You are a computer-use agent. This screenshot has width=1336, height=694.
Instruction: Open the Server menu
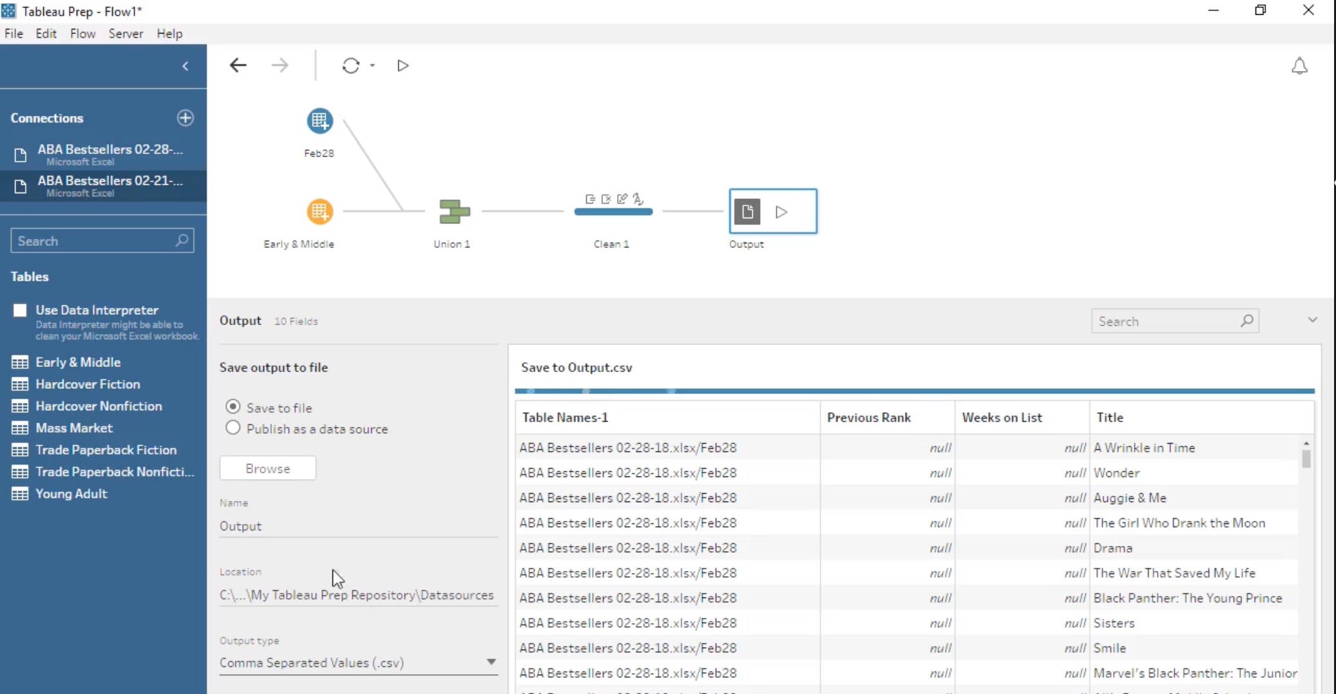coord(126,33)
